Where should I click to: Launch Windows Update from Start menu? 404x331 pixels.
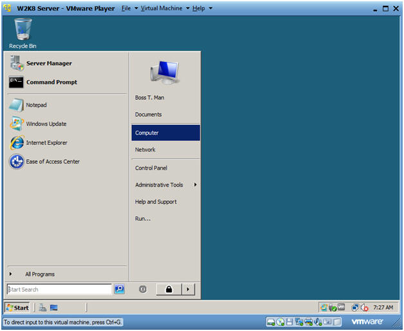38,124
